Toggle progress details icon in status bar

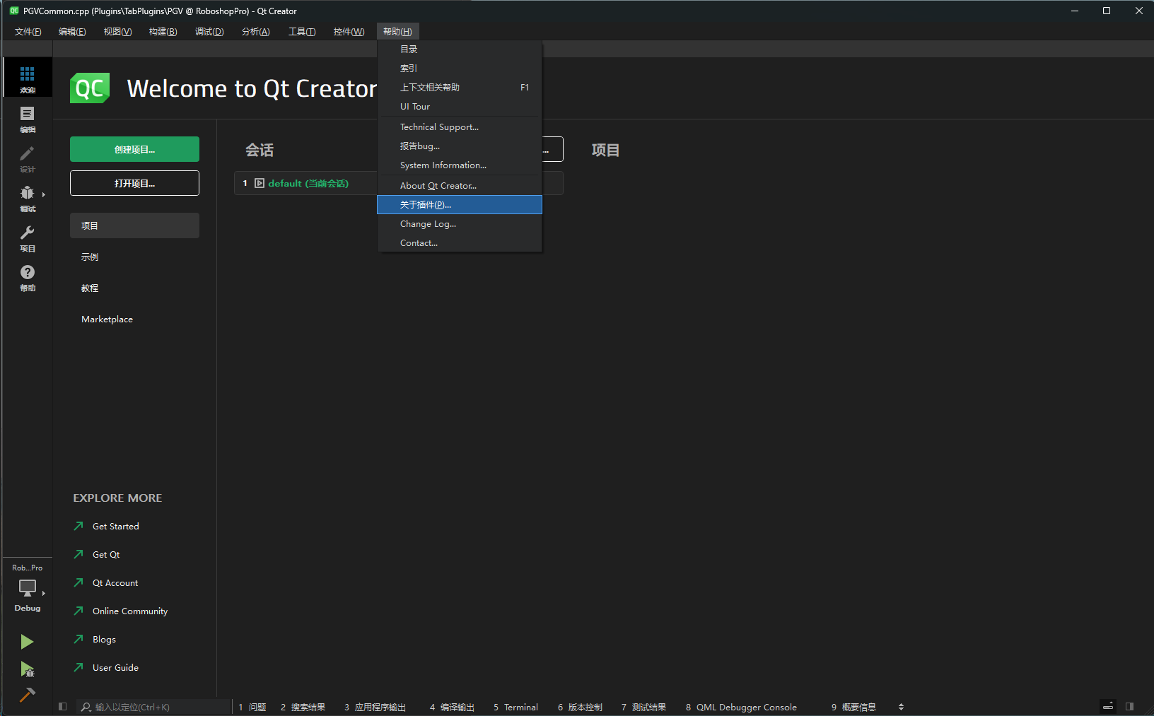click(x=1108, y=707)
